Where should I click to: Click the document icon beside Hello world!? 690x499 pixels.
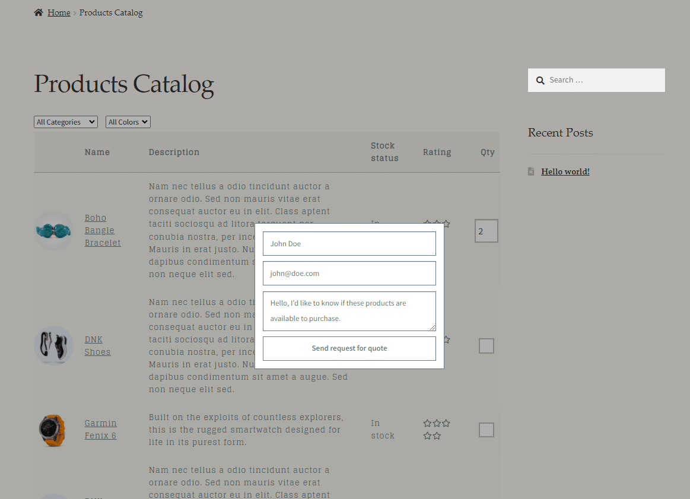pyautogui.click(x=531, y=171)
